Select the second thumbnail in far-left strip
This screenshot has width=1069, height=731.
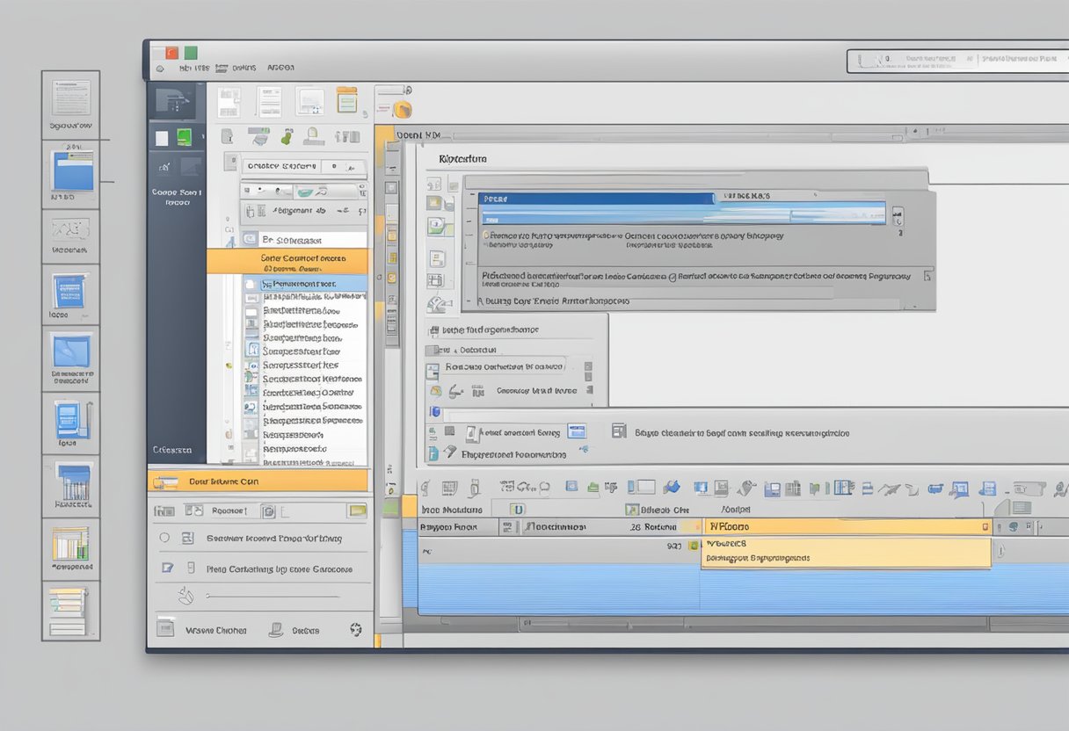(71, 171)
